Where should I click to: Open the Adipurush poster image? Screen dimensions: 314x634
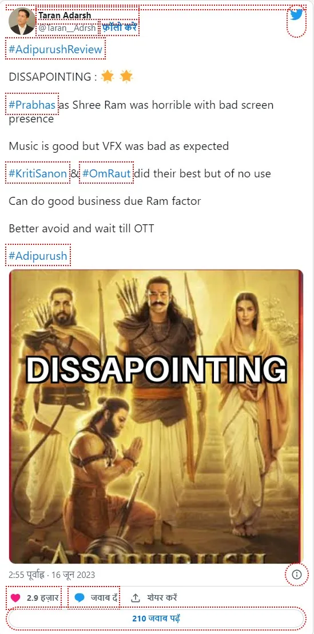click(156, 417)
